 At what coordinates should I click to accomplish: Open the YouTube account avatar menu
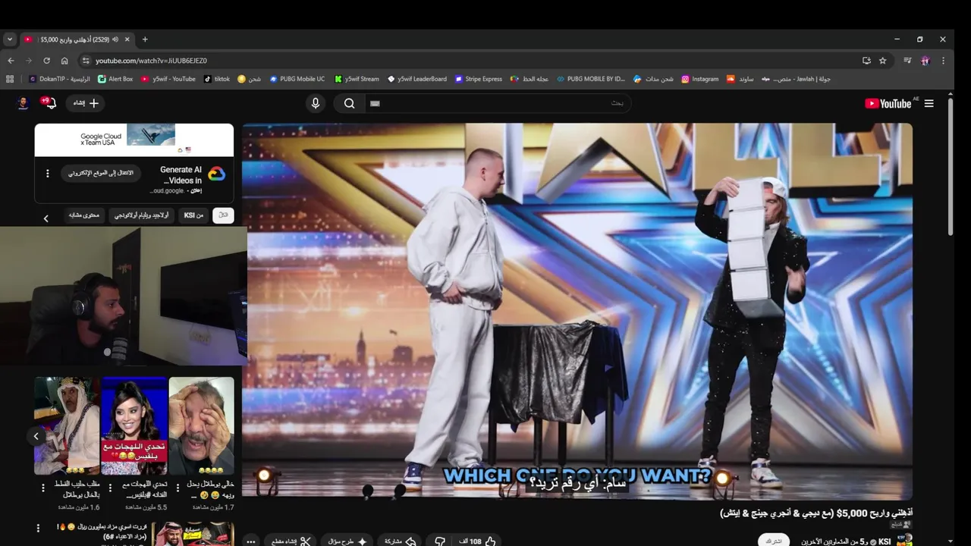[23, 103]
